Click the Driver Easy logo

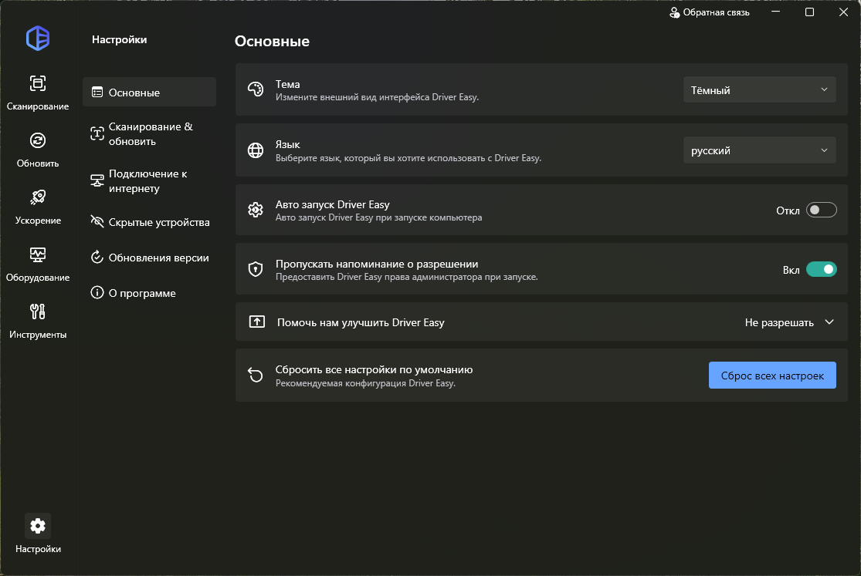pos(38,39)
